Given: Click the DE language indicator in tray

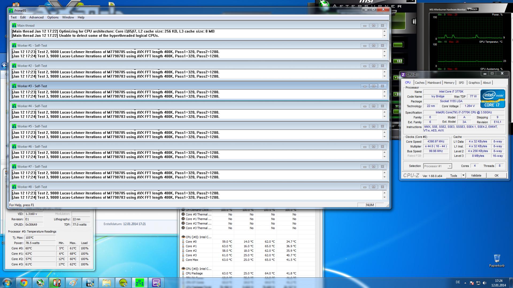Looking at the screenshot, I should coord(458,282).
